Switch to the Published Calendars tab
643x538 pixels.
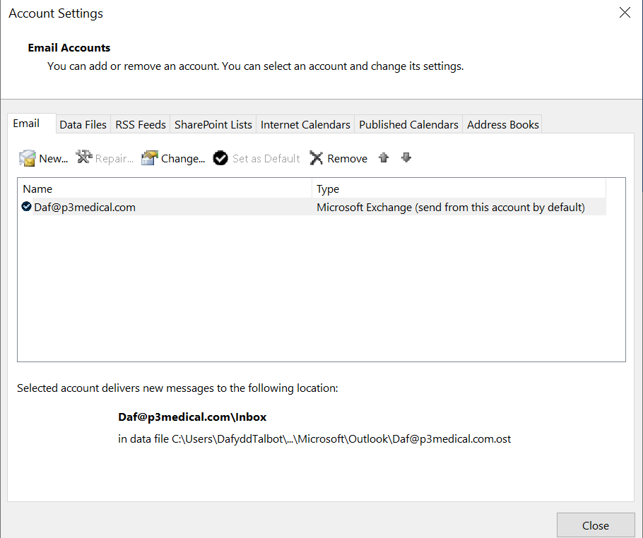[408, 124]
